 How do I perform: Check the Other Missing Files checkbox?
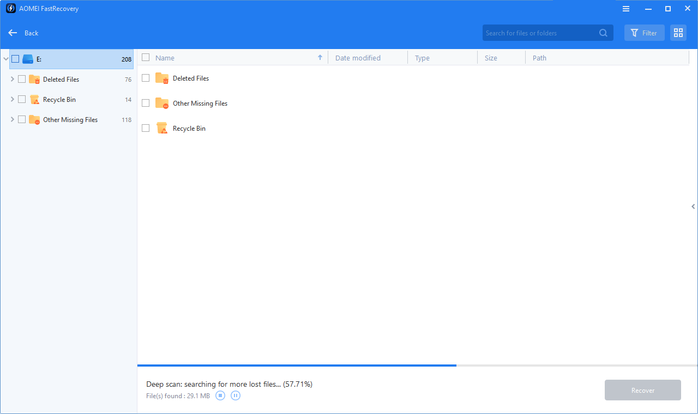146,103
